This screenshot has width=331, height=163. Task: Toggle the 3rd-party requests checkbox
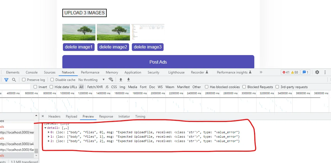click(x=277, y=87)
